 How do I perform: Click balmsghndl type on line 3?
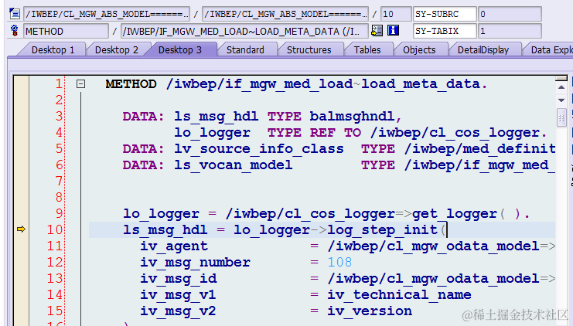tap(353, 117)
